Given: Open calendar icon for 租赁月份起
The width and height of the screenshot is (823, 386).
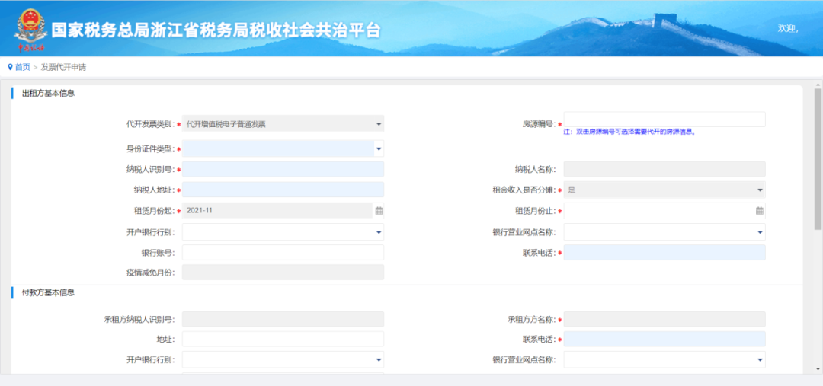Looking at the screenshot, I should 379,211.
